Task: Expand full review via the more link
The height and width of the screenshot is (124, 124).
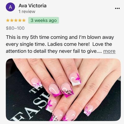Action: 109,51
